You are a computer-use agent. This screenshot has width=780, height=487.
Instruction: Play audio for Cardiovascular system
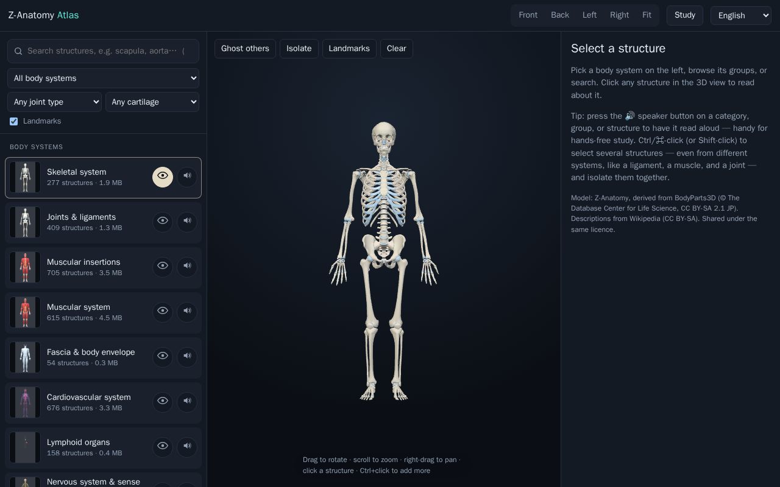tap(187, 401)
